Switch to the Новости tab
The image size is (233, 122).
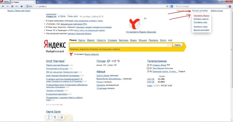51,16
